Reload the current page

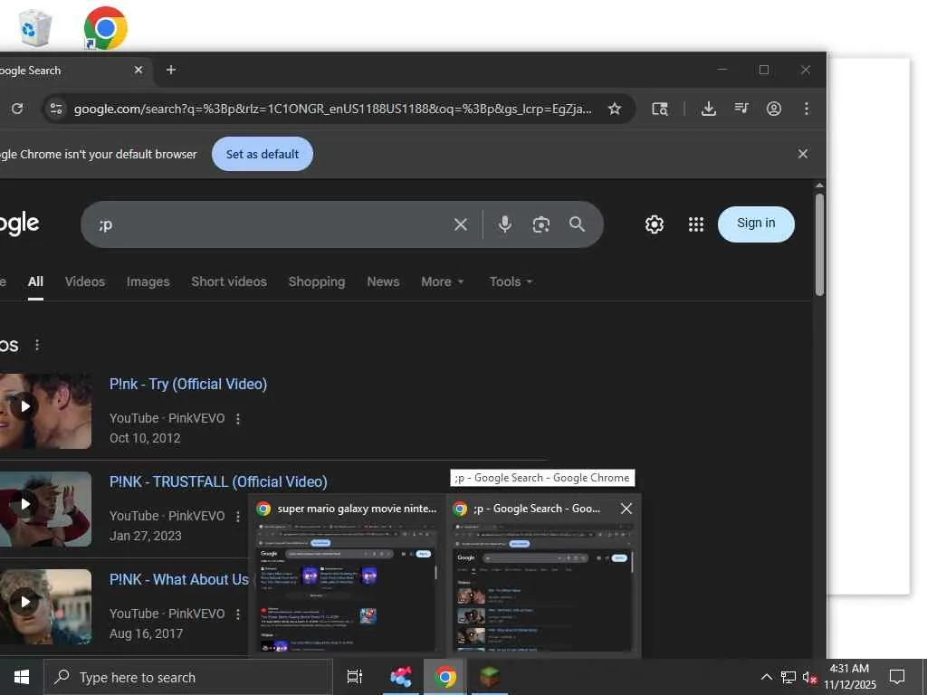[x=17, y=109]
